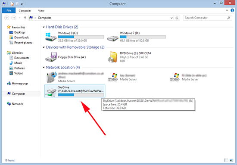The width and height of the screenshot is (237, 165).
Task: Click the search magnifier icon
Action: pyautogui.click(x=229, y=18)
